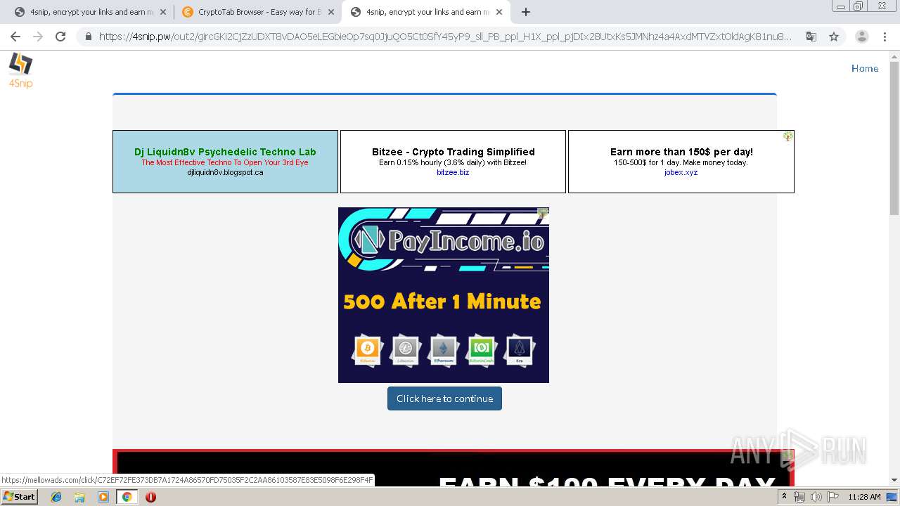Go back using browser back arrow

point(15,37)
